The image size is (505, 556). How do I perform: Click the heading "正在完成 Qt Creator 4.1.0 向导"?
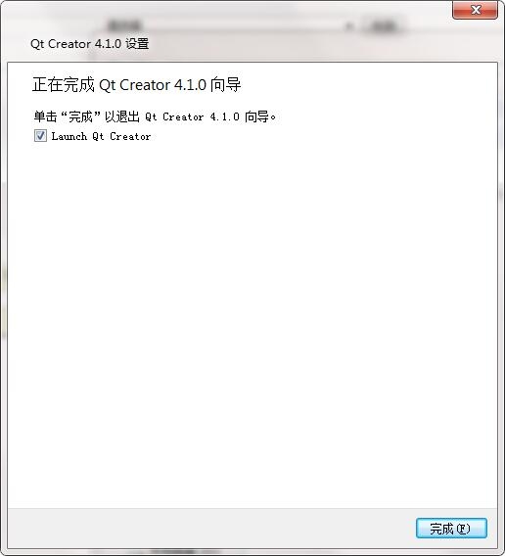[x=137, y=85]
